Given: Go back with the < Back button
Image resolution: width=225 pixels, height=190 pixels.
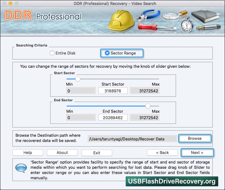Looking at the screenshot, I should point(162,152).
